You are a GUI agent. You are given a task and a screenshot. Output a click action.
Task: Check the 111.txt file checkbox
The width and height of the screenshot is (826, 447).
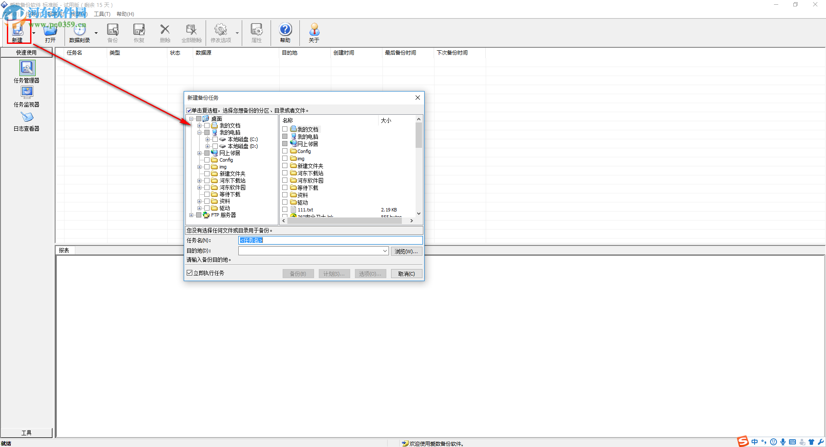tap(285, 210)
